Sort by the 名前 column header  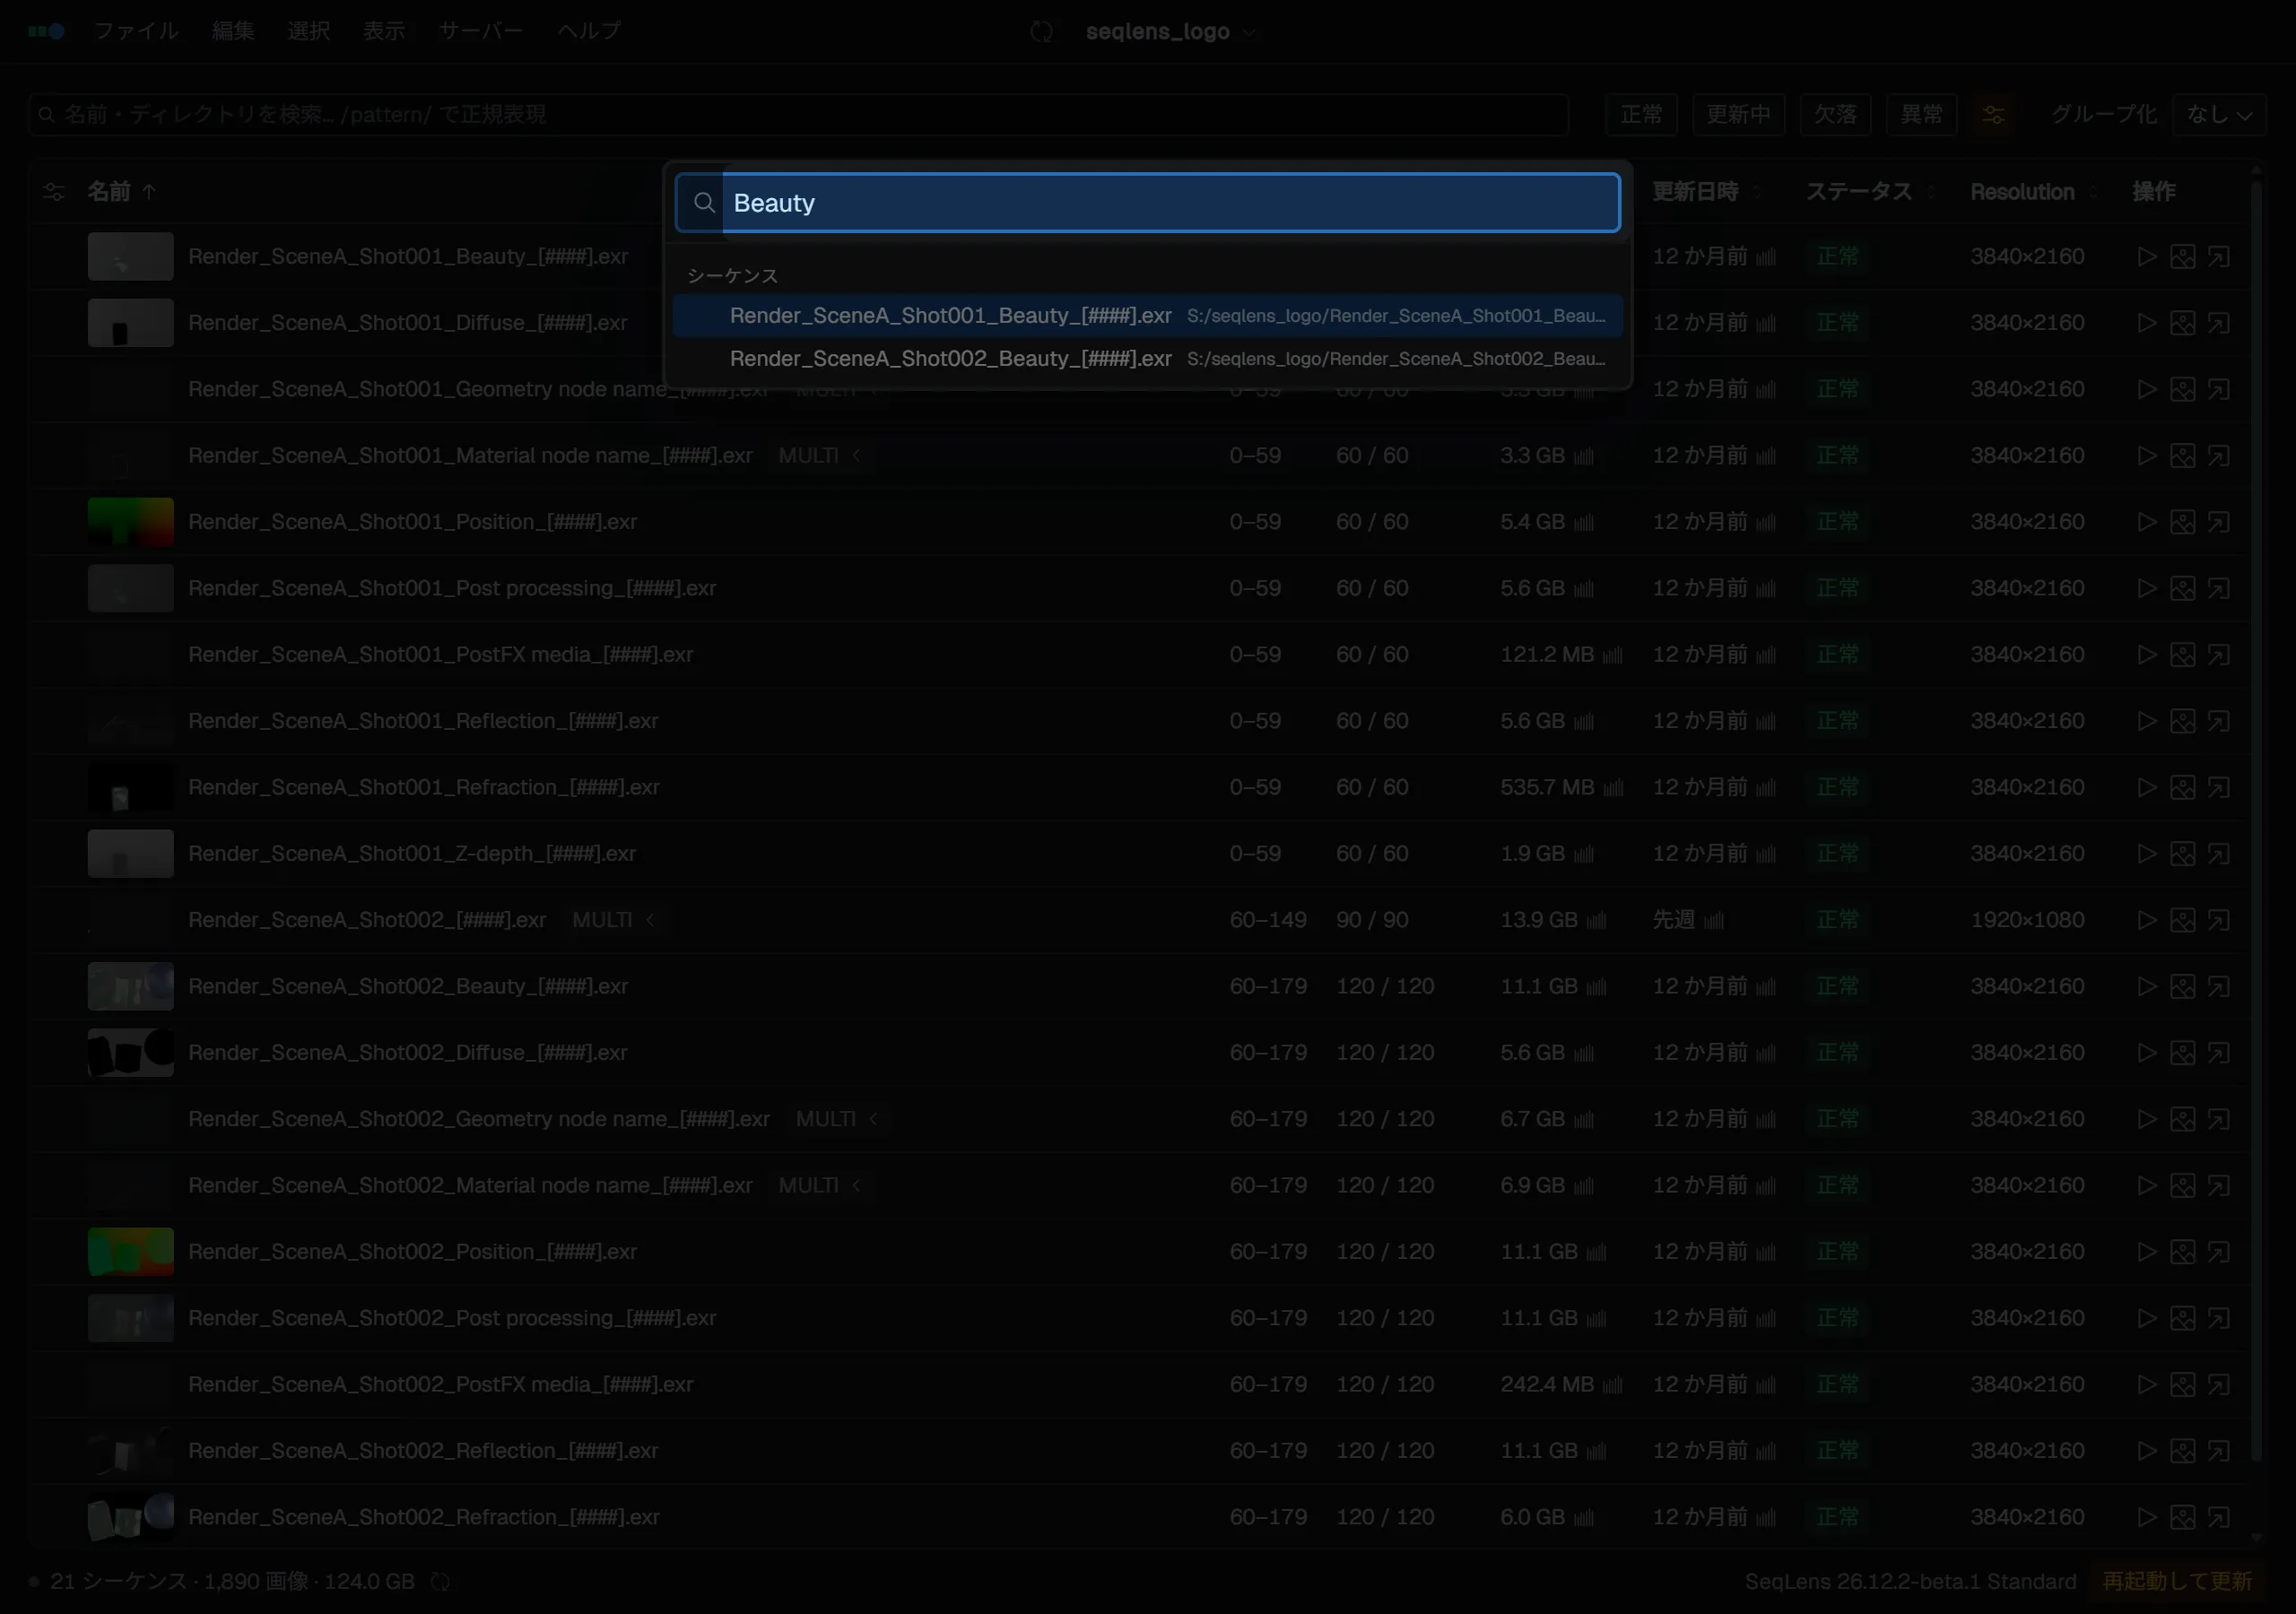(121, 192)
